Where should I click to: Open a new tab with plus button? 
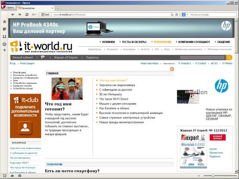[x=58, y=8]
